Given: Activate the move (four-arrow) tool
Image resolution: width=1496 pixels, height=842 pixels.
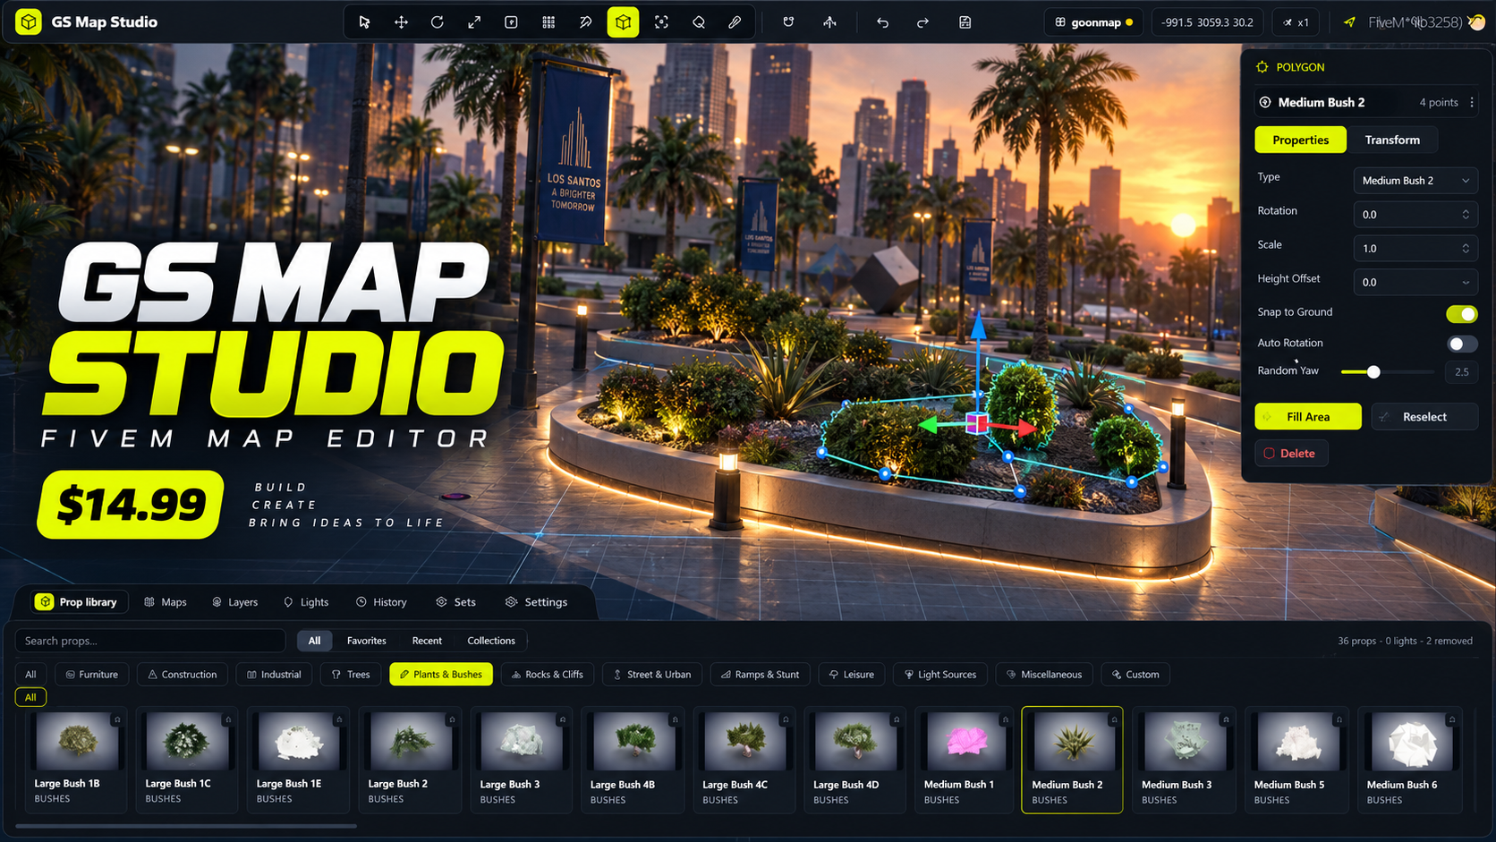Looking at the screenshot, I should click(401, 22).
